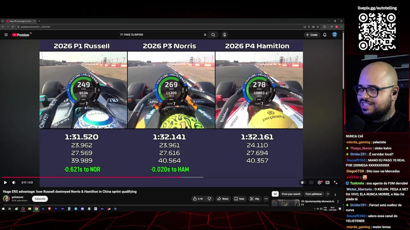Open YouTube notifications bell
Viewport: 410px width, 230px height.
point(324,35)
